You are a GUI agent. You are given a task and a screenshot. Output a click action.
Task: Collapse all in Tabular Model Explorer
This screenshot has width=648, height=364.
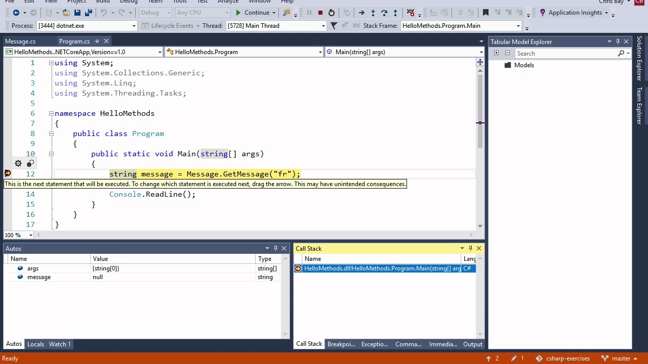point(507,53)
